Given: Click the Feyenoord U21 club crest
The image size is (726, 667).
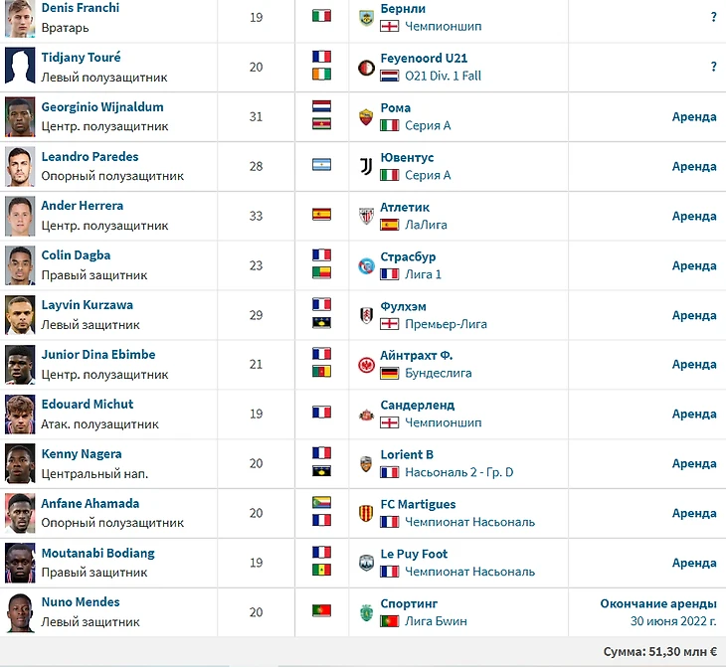Looking at the screenshot, I should tap(366, 68).
